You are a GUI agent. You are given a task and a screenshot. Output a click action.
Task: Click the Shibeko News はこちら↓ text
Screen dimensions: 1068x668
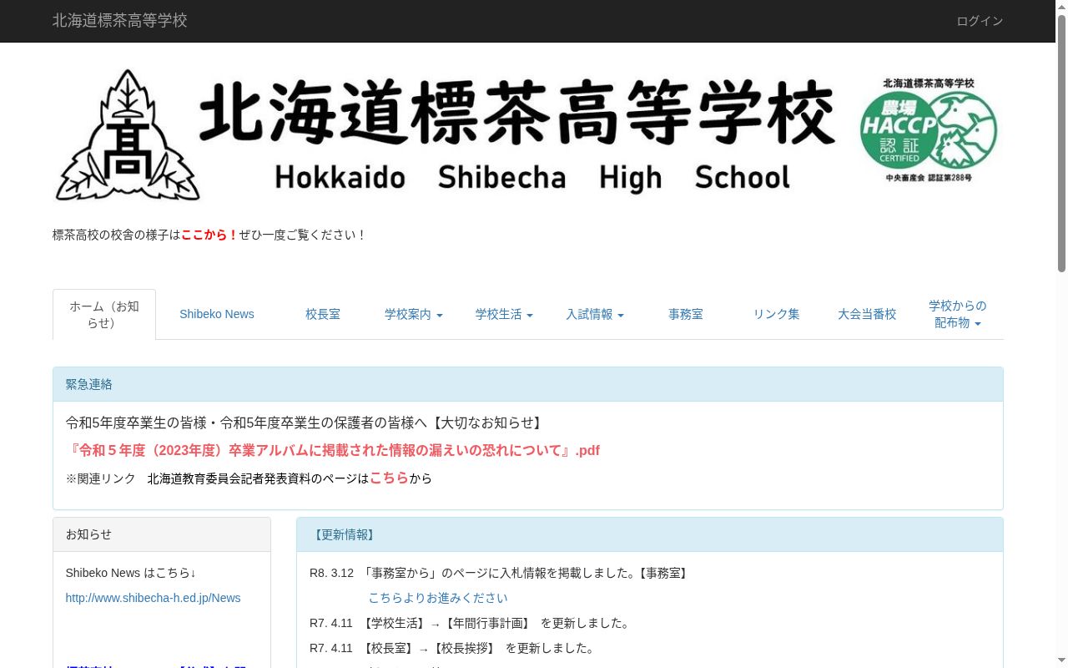pyautogui.click(x=131, y=573)
